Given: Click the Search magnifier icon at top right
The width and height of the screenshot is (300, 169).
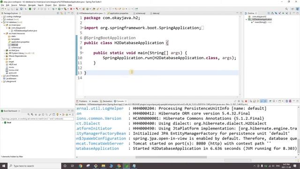Looking at the screenshot, I should 286,9.
